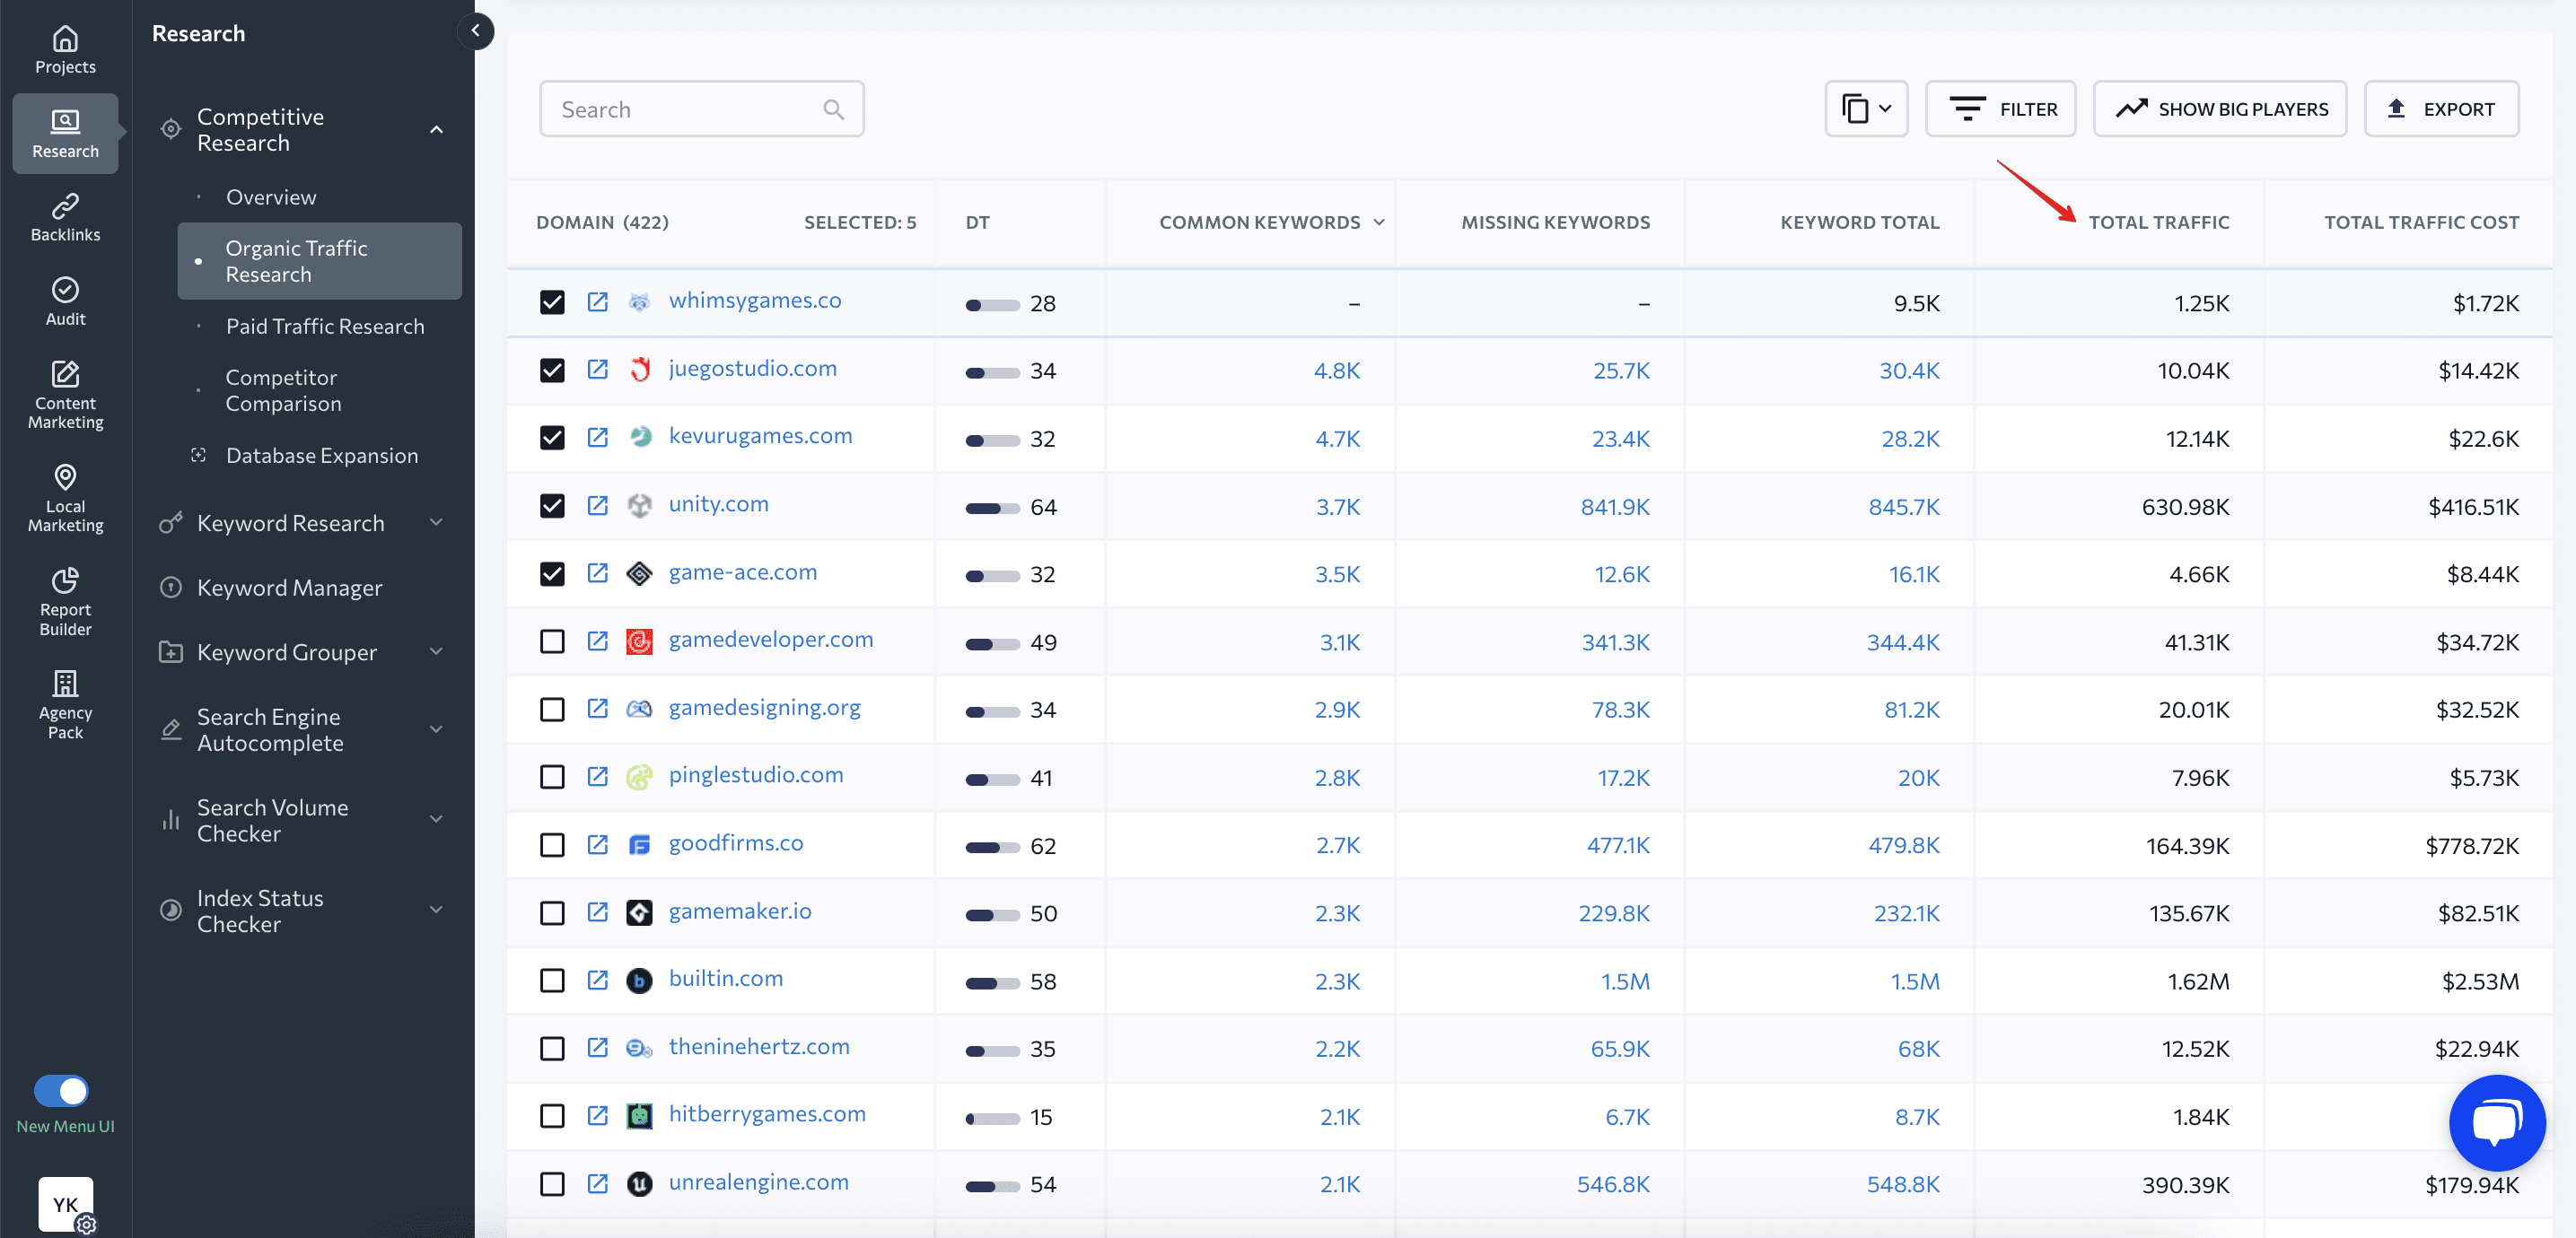Screen dimensions: 2576x1238
Task: Uncheck the game-ace.com checkbox
Action: (552, 573)
